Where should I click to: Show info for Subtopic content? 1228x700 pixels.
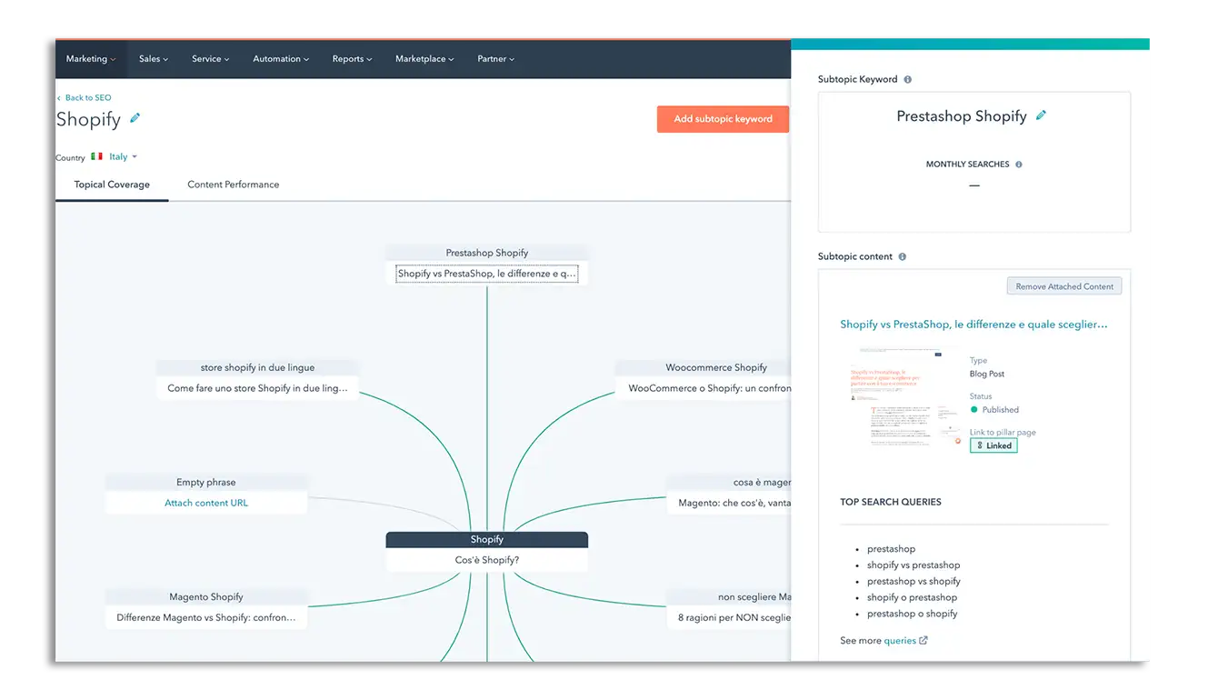point(902,256)
